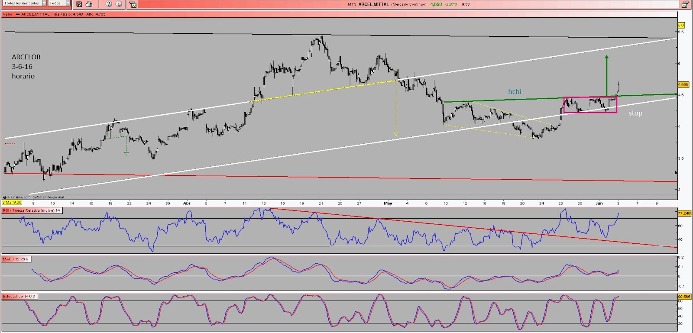The width and height of the screenshot is (693, 333).
Task: Click next chart arrow icon at far right
Action: click(685, 4)
